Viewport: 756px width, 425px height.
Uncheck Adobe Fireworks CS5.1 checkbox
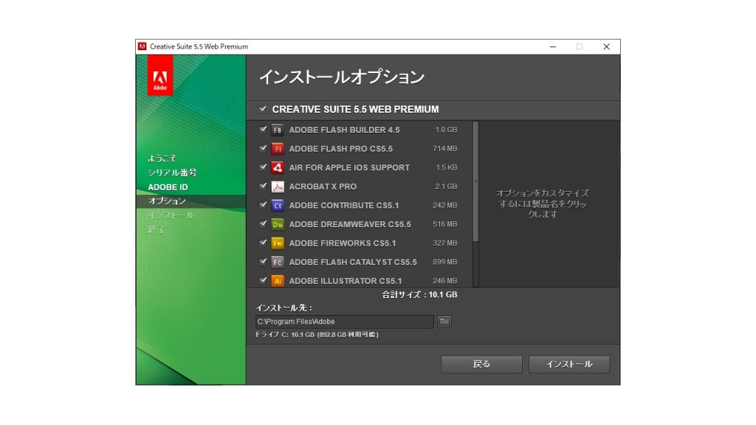click(x=263, y=243)
